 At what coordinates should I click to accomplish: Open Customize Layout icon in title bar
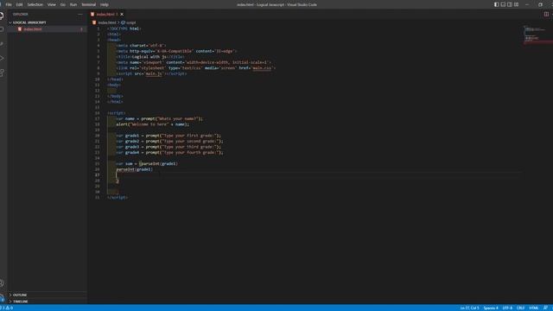coord(517,4)
